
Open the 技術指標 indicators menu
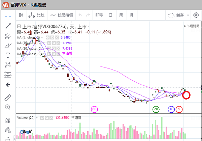click(62, 15)
